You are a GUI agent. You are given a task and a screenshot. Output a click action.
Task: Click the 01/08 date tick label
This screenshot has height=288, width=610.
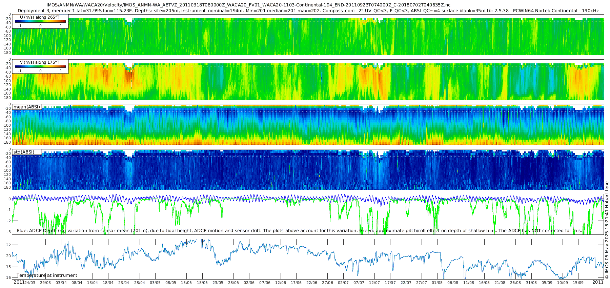tap(437, 283)
